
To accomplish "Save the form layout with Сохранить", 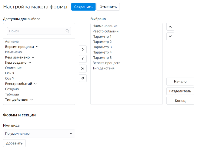I will coord(83,7).
